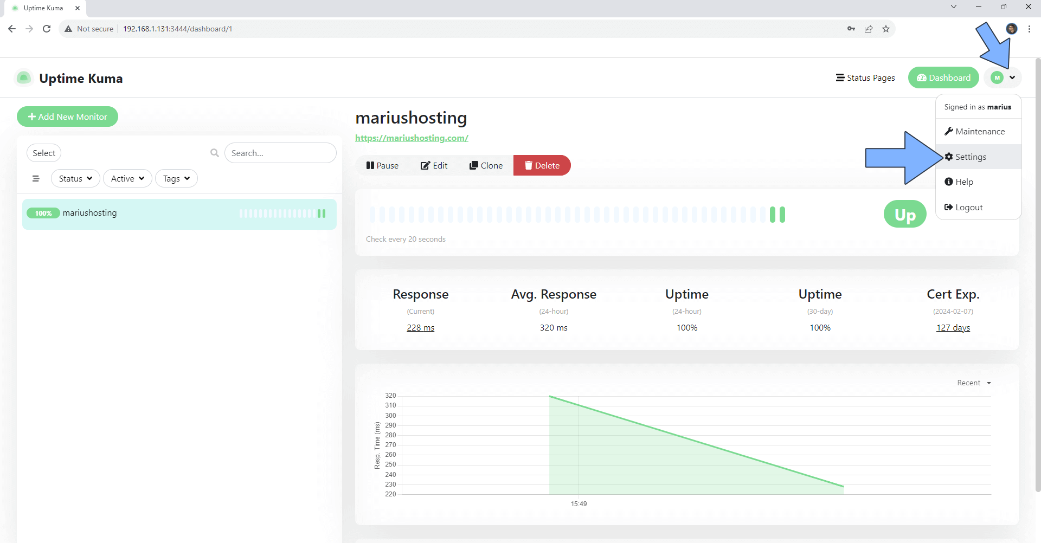Image resolution: width=1041 pixels, height=543 pixels.
Task: Open the Status filter dropdown
Action: coord(75,178)
